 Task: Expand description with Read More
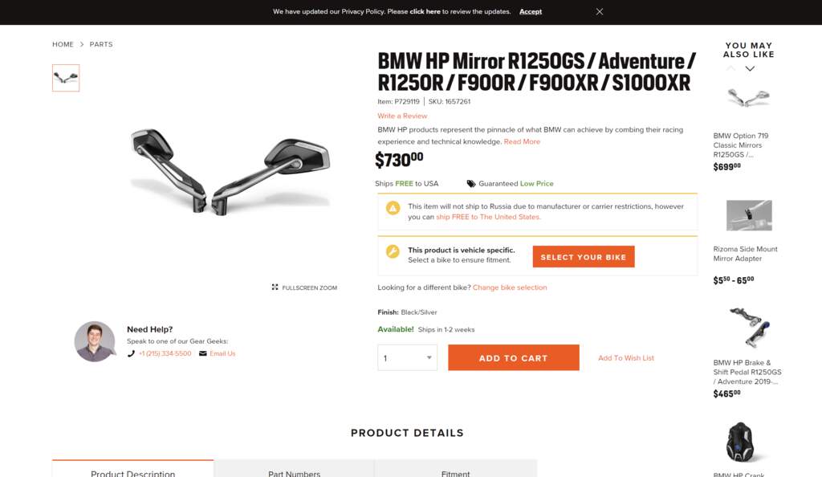tap(522, 141)
